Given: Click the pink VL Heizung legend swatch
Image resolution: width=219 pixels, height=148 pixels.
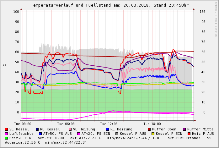Looking at the screenshot, I should pyautogui.click(x=70, y=129).
